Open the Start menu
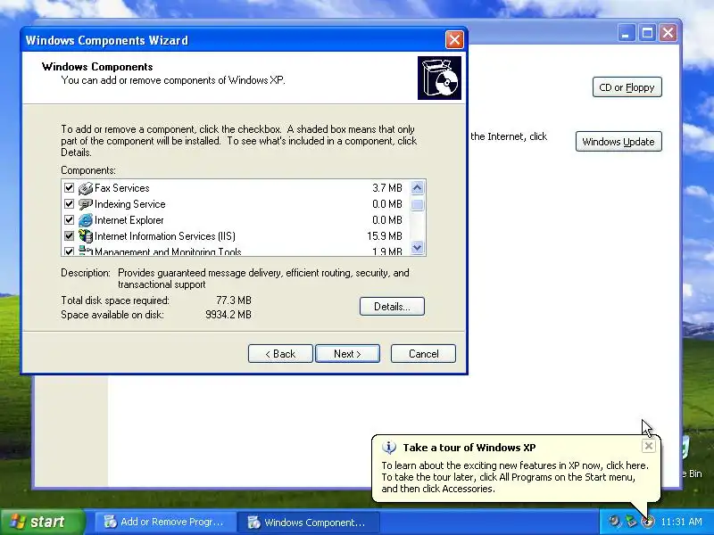Image resolution: width=714 pixels, height=535 pixels. pos(42,522)
